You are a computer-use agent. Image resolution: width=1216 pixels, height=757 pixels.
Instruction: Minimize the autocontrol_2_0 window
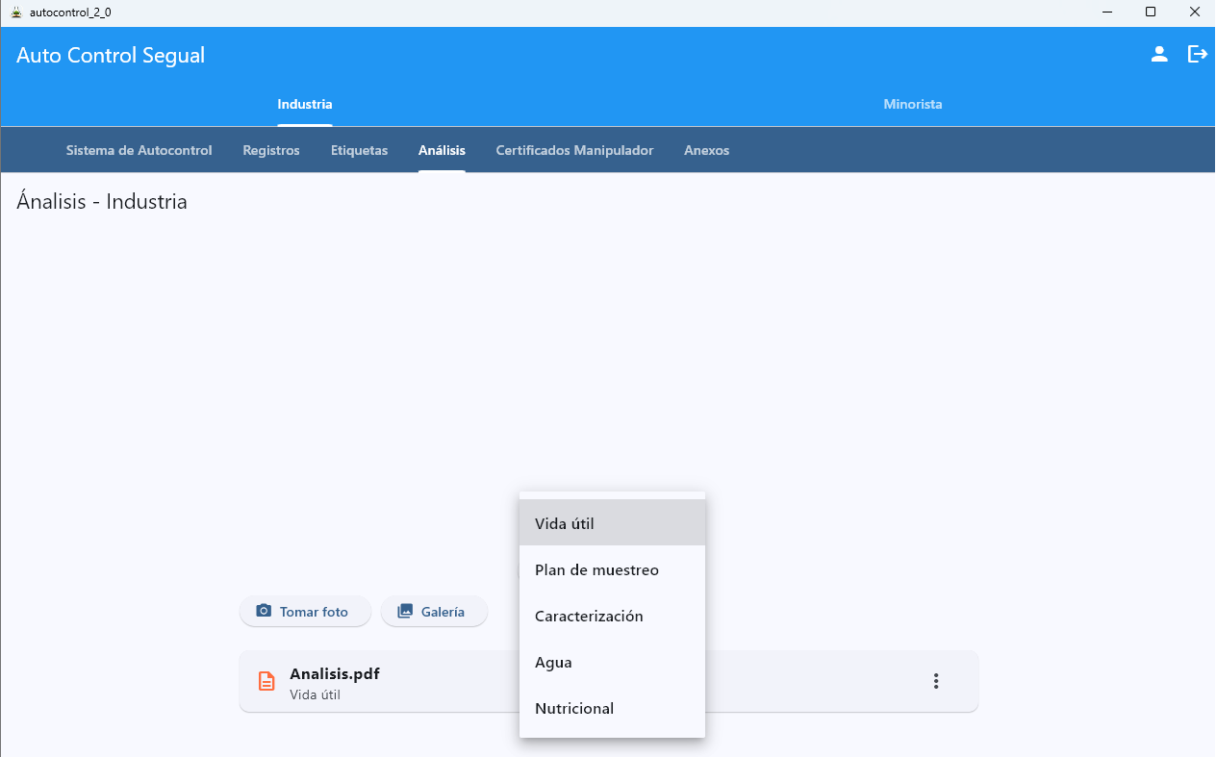1107,13
